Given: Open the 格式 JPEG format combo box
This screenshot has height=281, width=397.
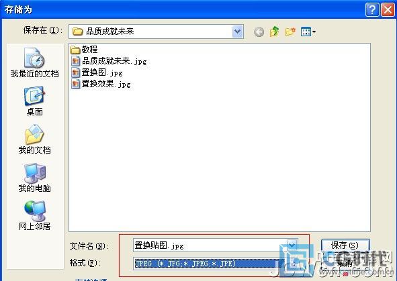Looking at the screenshot, I should [x=215, y=264].
